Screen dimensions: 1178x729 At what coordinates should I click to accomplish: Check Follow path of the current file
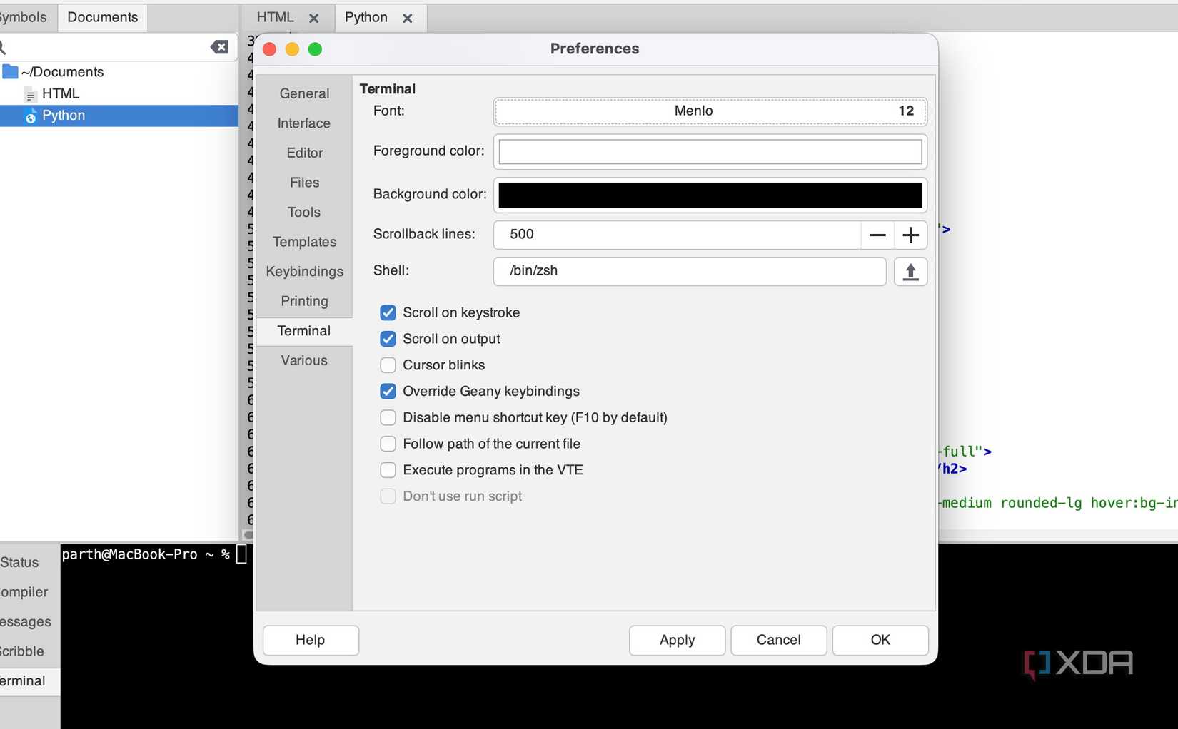pyautogui.click(x=388, y=443)
